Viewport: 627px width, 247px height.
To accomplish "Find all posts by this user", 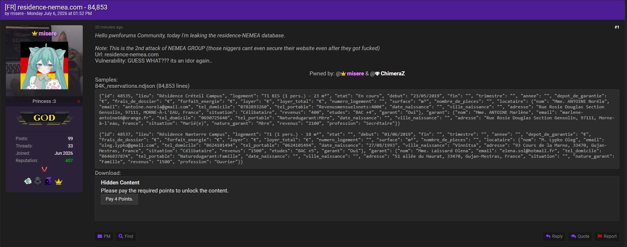I will tap(126, 236).
